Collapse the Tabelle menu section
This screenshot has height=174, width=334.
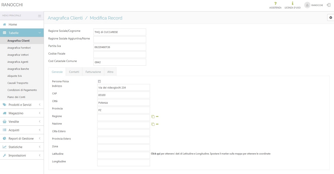coord(22,33)
